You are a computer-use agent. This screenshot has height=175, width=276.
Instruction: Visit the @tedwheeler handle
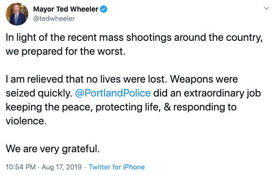coord(54,19)
